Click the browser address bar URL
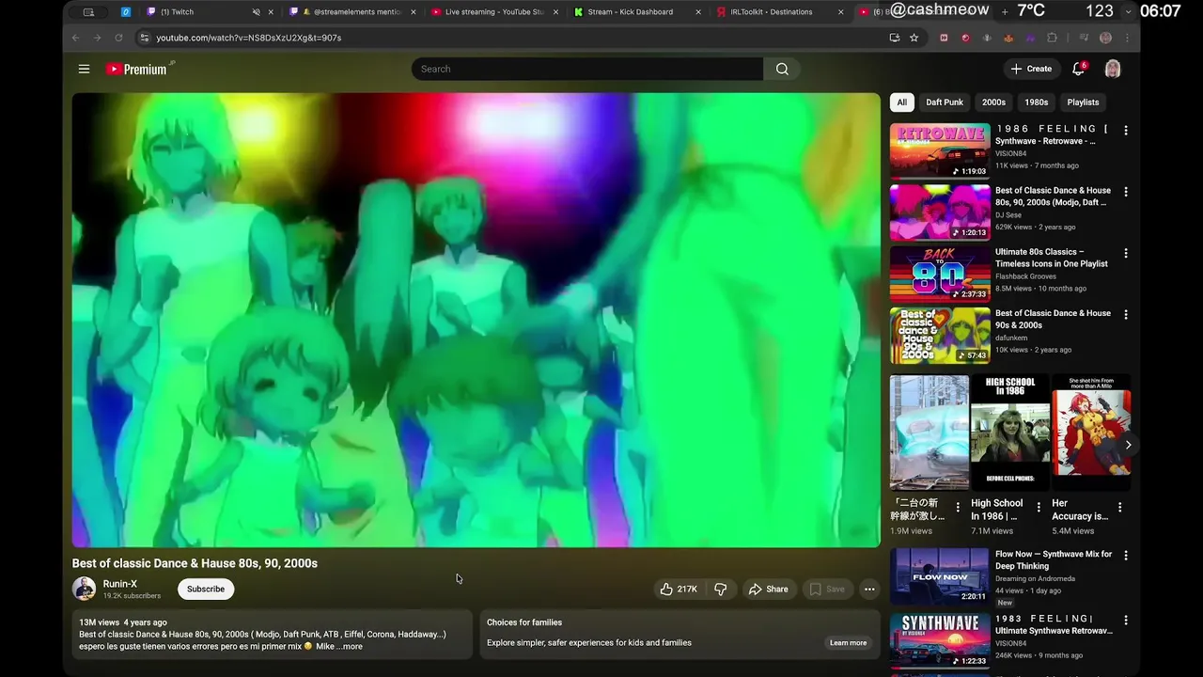Viewport: 1203px width, 677px height. pos(248,38)
